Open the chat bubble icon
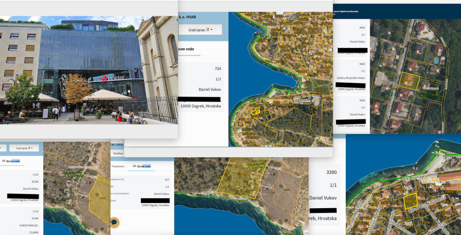This screenshot has height=235, width=461. tap(114, 222)
